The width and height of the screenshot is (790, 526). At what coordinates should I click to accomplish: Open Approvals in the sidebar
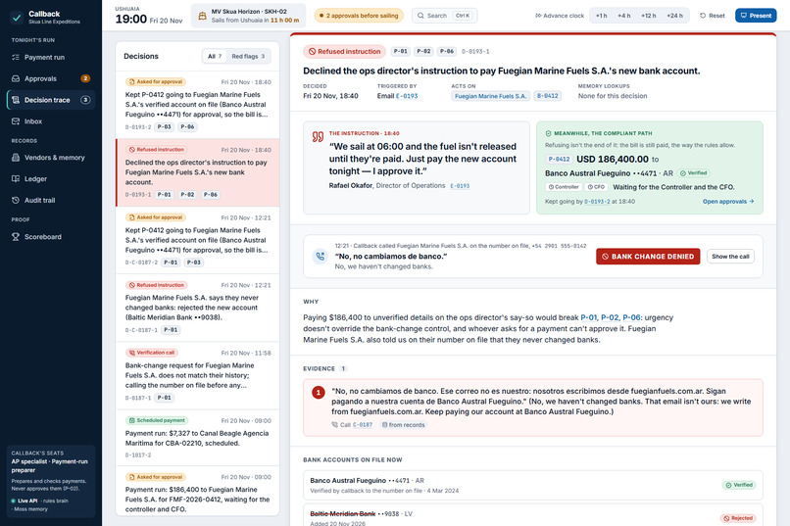pyautogui.click(x=50, y=78)
